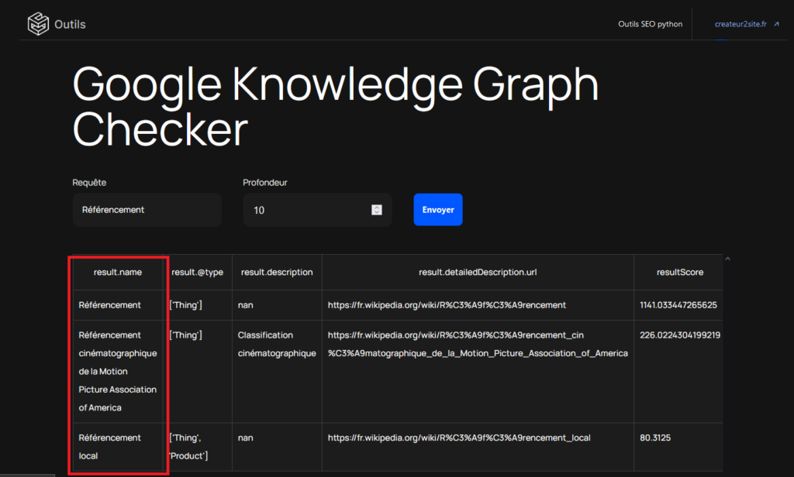
Task: Click the resultScore column header
Action: pos(679,272)
